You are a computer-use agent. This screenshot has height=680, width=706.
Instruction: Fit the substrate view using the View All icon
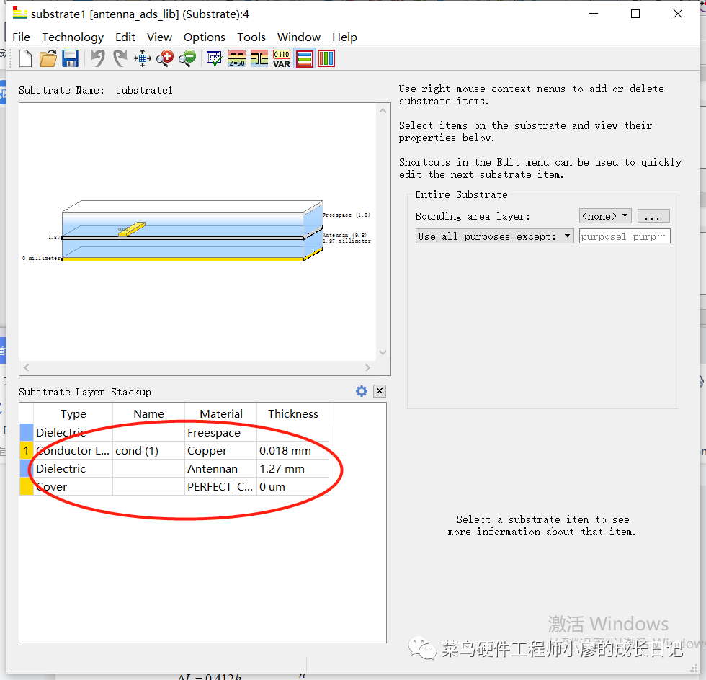pyautogui.click(x=143, y=58)
